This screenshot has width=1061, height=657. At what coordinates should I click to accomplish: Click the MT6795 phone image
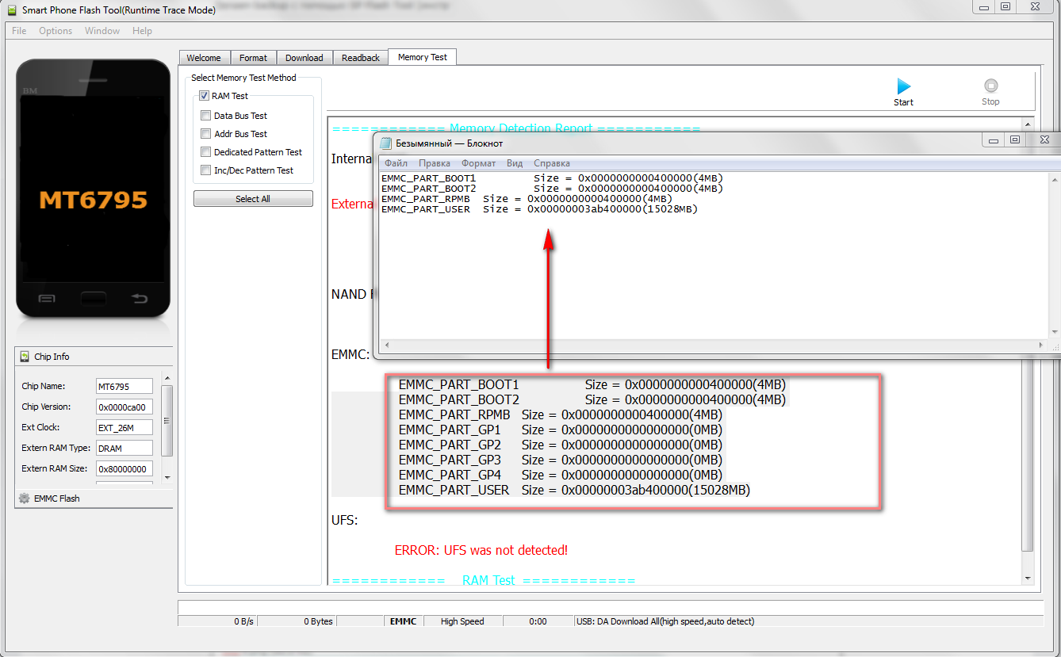93,189
